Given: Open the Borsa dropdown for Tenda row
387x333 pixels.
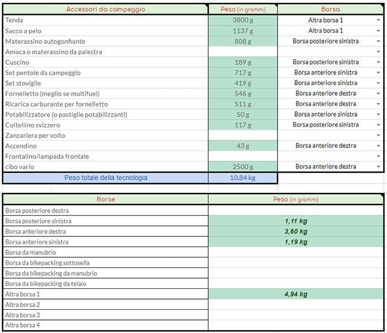Looking at the screenshot, I should pos(378,20).
